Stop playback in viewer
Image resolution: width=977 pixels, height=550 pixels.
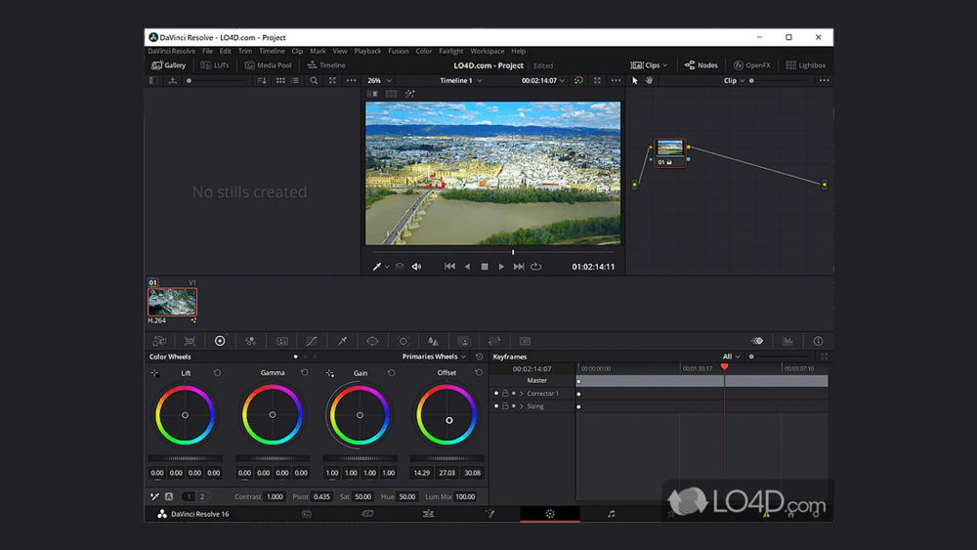(x=485, y=267)
